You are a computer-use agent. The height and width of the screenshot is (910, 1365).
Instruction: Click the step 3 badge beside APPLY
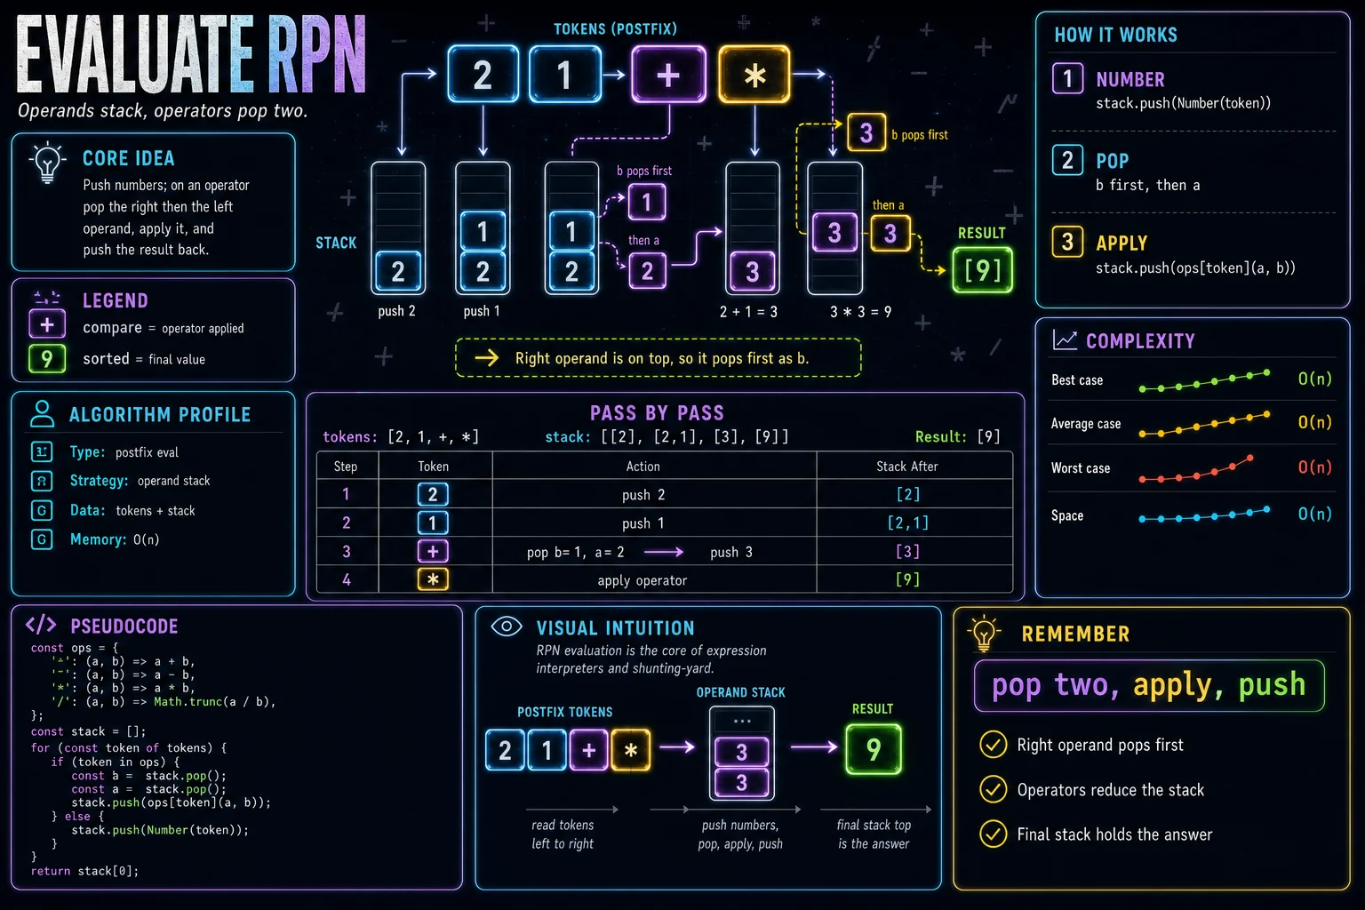tap(1067, 242)
